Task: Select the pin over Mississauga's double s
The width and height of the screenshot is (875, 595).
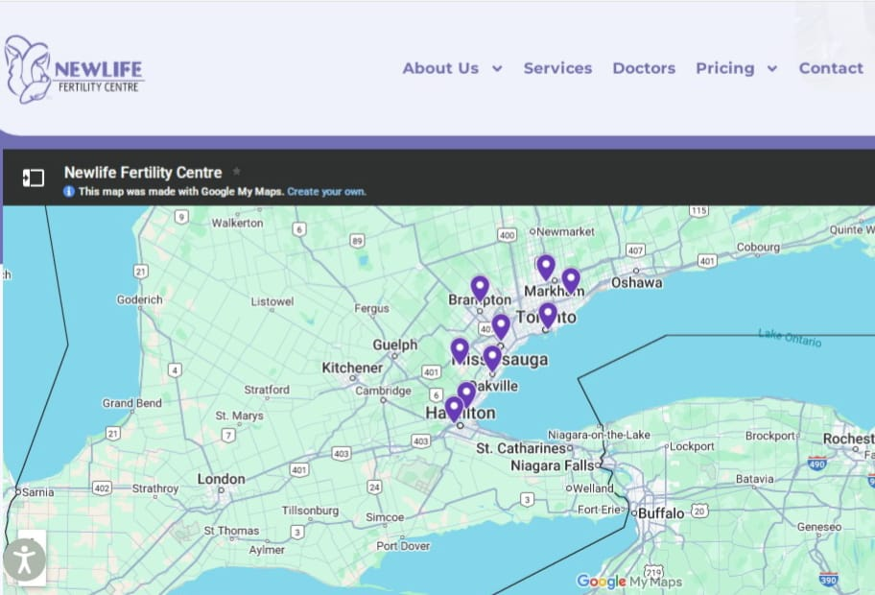Action: point(491,360)
